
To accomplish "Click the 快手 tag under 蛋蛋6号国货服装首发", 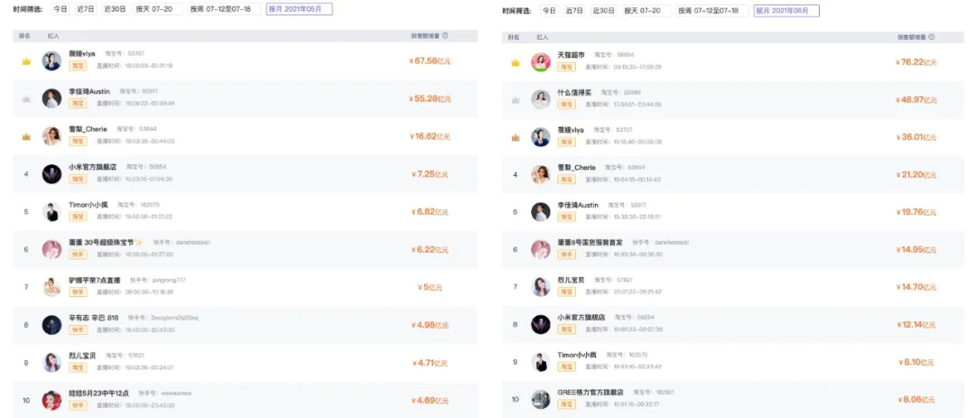I will point(566,255).
